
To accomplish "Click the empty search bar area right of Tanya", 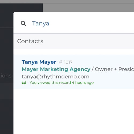I will (92, 23).
